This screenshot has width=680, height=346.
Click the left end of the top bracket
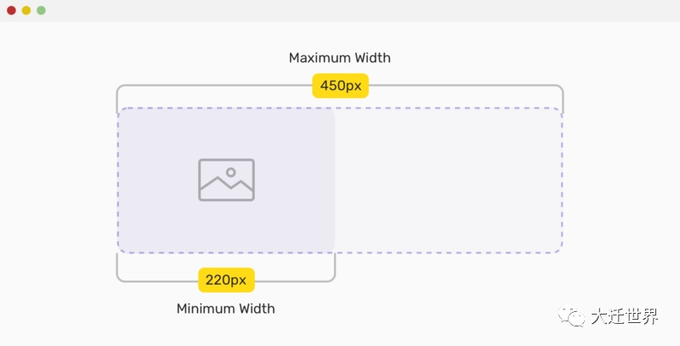(x=117, y=99)
